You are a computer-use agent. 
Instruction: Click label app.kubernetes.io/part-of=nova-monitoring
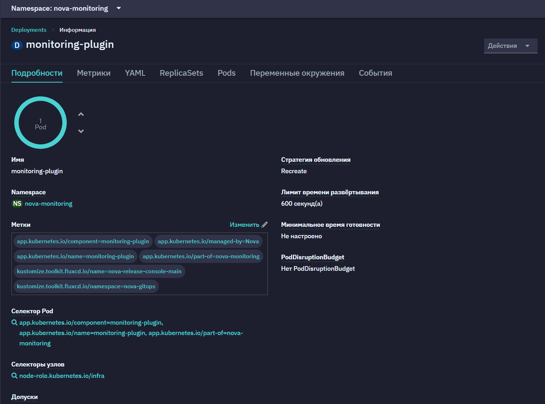click(201, 256)
